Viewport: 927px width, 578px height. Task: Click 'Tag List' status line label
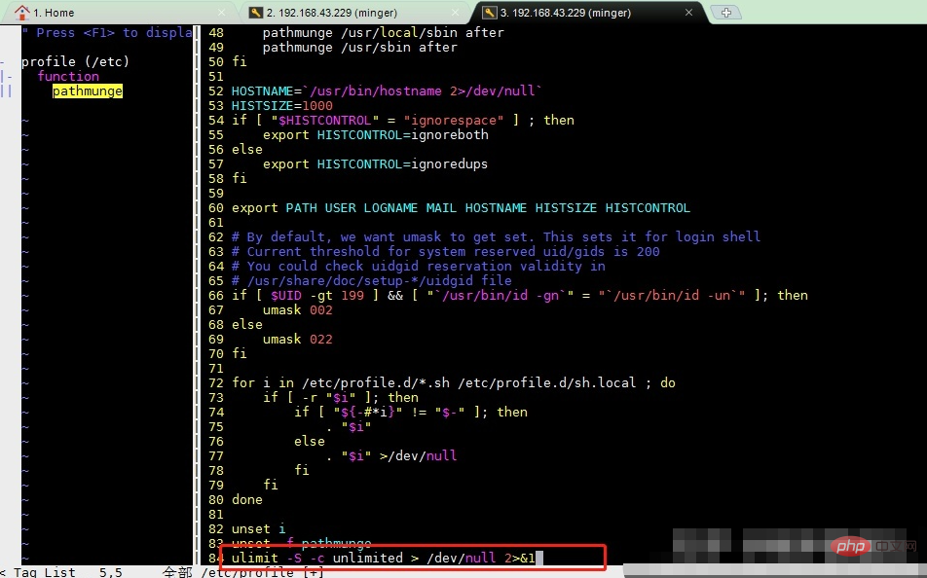point(45,572)
